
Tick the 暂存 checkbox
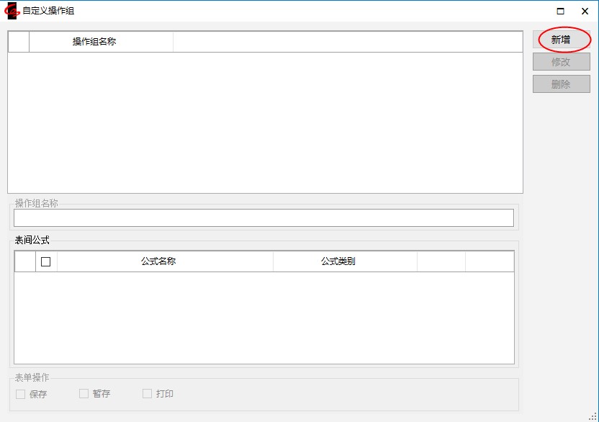tap(84, 394)
